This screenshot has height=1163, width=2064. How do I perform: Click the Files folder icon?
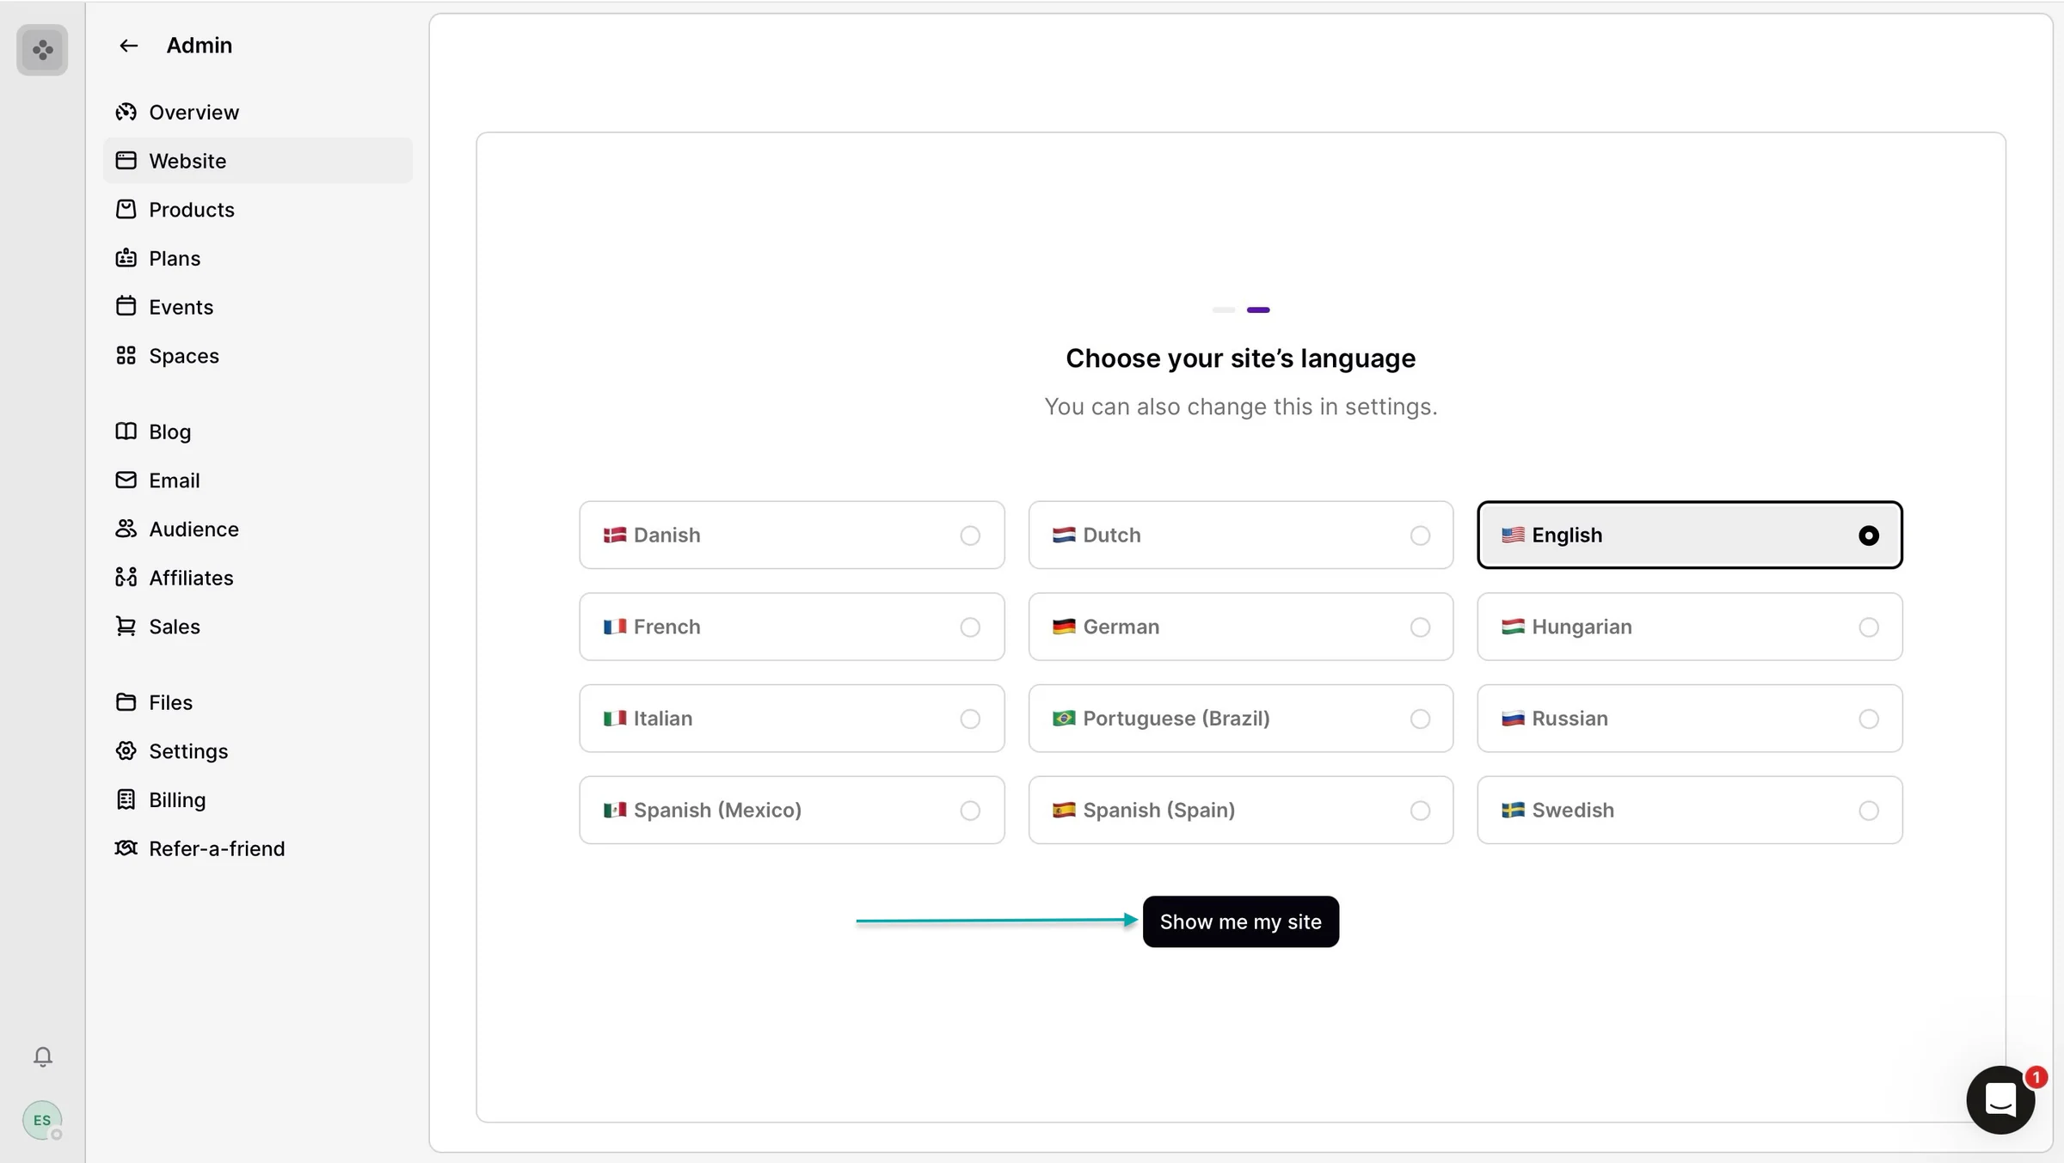point(126,701)
